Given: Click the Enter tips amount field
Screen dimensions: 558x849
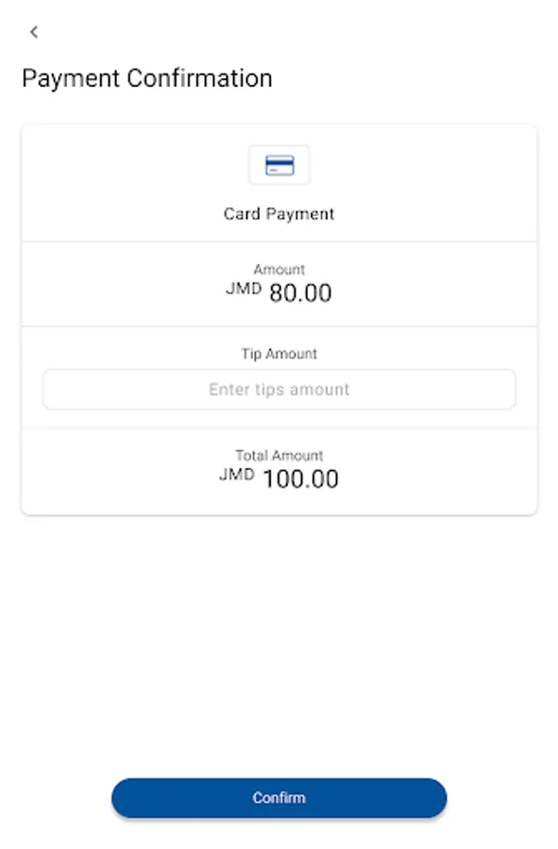Looking at the screenshot, I should [279, 389].
